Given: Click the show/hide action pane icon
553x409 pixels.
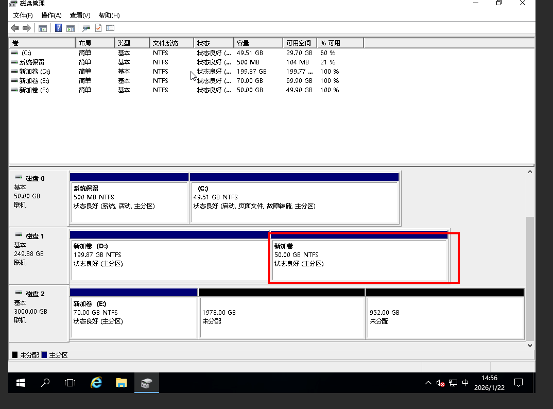Looking at the screenshot, I should click(x=71, y=28).
